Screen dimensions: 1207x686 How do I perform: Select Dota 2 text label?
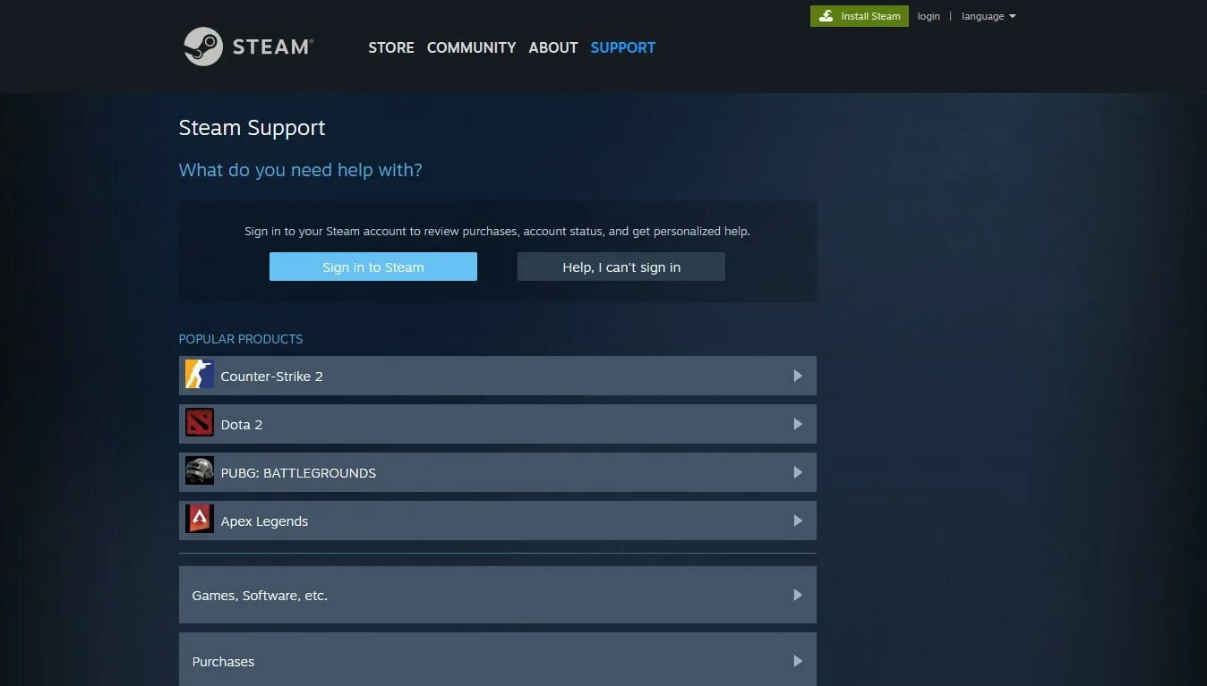click(x=242, y=424)
